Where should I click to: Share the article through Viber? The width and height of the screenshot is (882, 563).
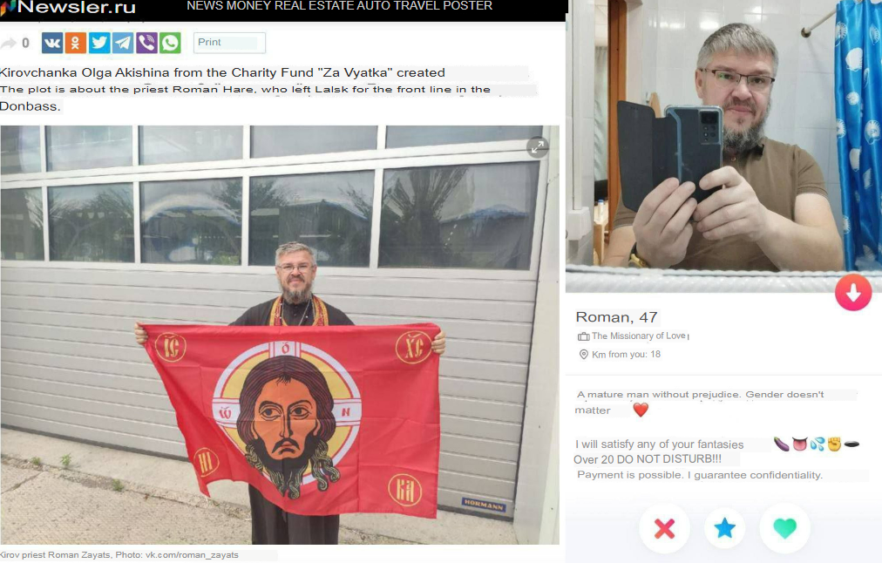coord(146,43)
